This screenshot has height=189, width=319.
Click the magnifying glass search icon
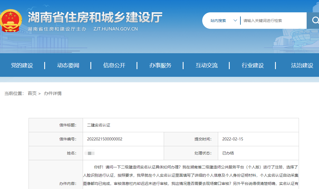[x=315, y=20]
